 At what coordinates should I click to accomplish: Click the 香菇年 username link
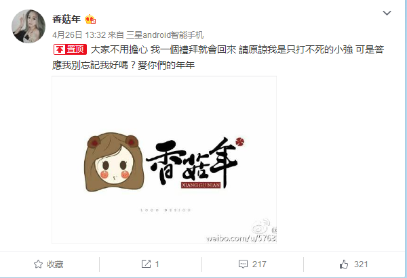point(66,19)
